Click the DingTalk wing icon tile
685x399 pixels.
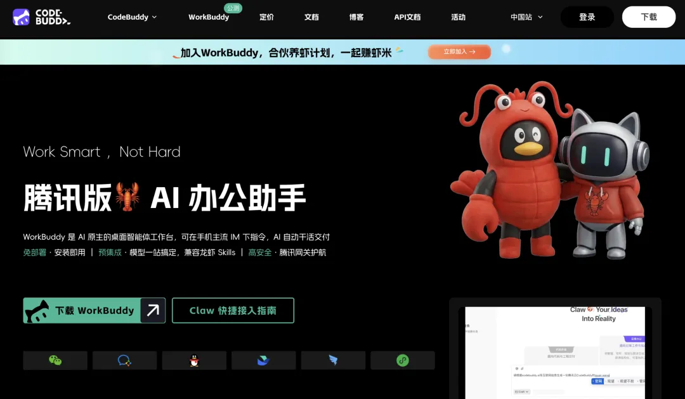pos(333,360)
